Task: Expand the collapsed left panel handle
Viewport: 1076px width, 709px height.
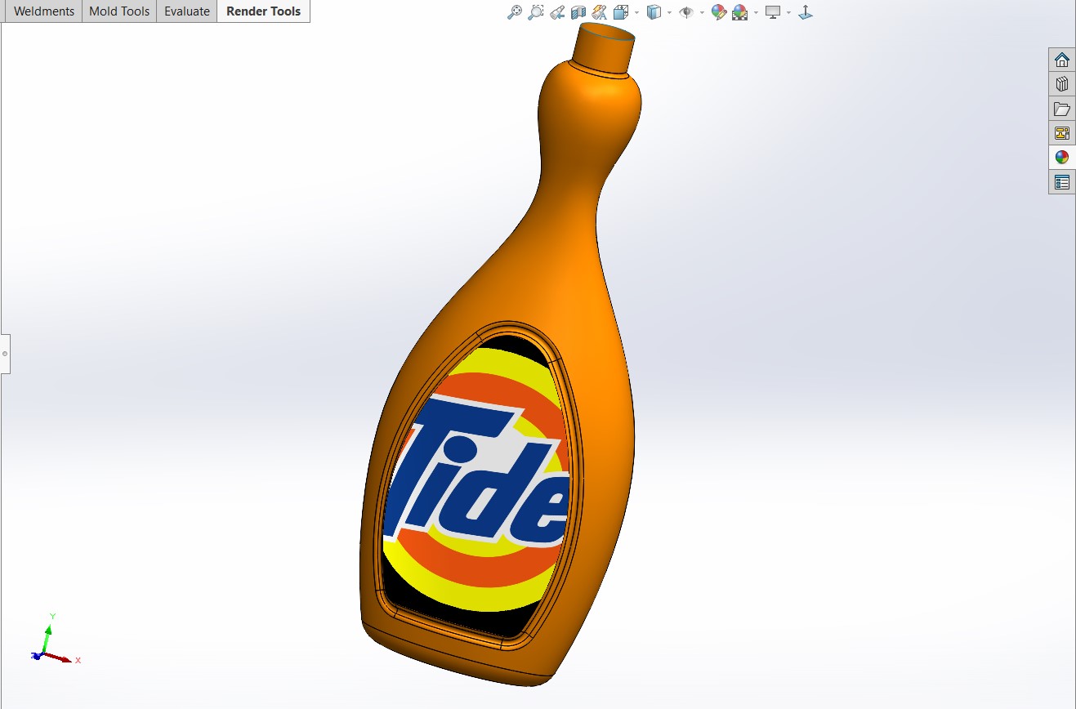Action: [x=5, y=354]
